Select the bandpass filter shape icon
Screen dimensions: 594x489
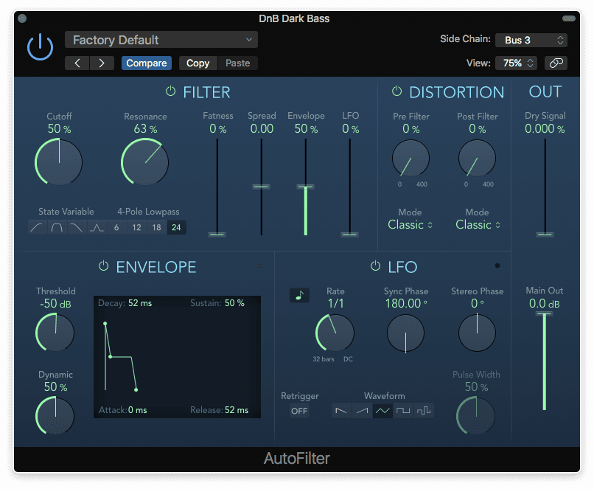(57, 227)
